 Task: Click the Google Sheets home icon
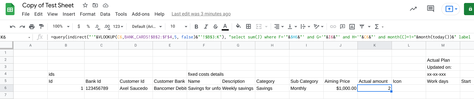10,9
